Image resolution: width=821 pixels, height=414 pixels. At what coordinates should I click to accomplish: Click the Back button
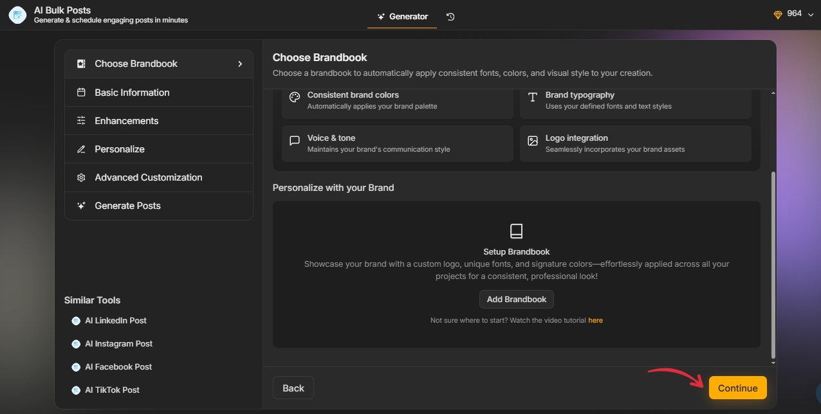293,388
